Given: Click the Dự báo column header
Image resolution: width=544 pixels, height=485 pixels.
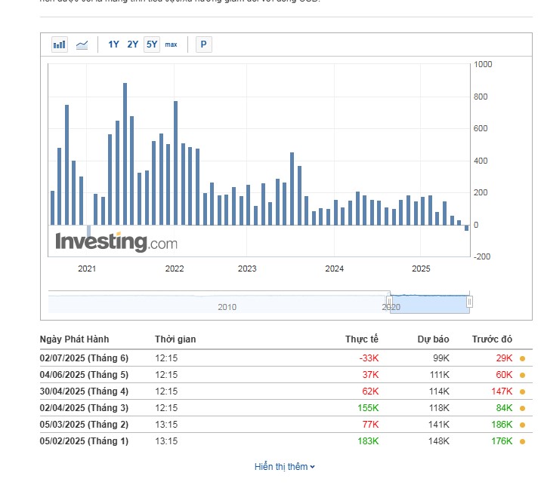Looking at the screenshot, I should click(433, 339).
